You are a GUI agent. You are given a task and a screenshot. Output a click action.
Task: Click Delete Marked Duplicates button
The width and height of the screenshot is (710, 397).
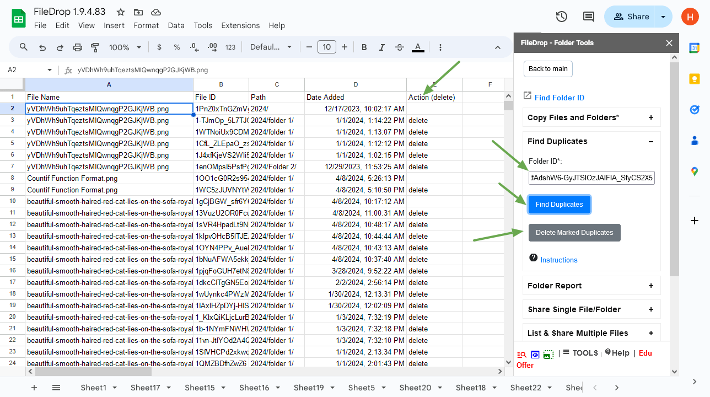coord(574,233)
